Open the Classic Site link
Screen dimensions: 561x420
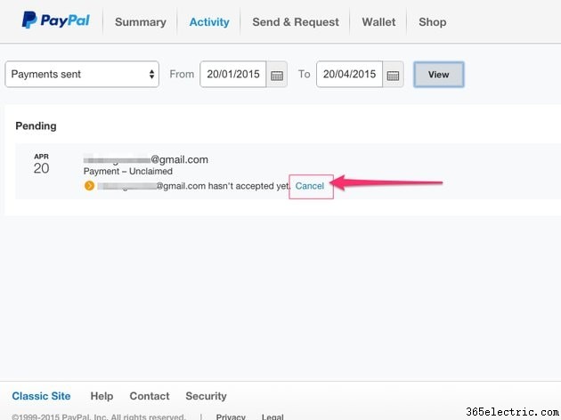tap(41, 396)
